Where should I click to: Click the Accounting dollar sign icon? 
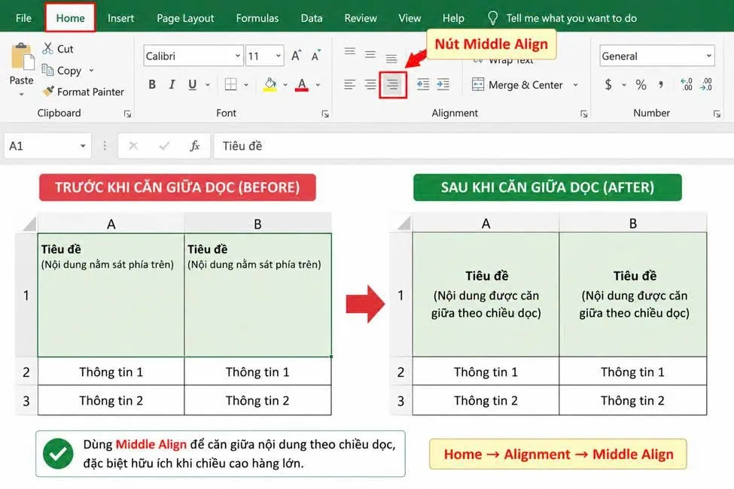pos(608,85)
